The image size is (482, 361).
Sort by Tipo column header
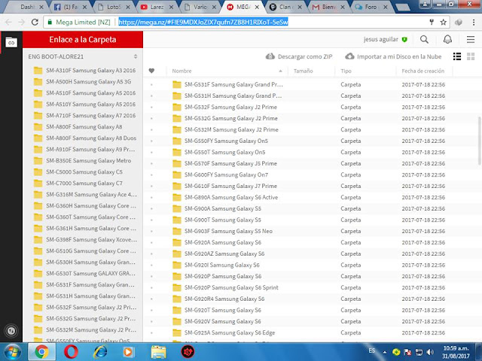click(x=346, y=71)
